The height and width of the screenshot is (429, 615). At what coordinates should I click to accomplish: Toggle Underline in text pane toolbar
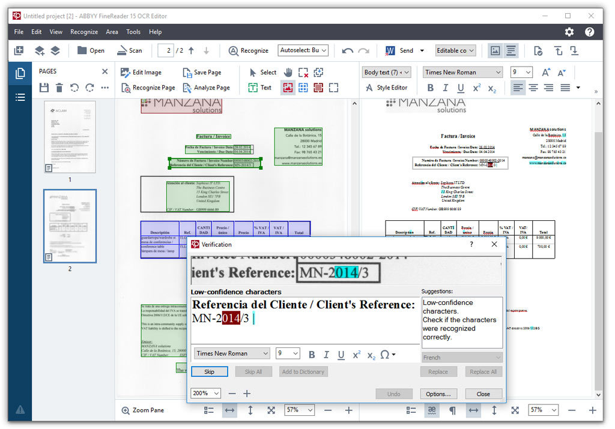coord(461,88)
